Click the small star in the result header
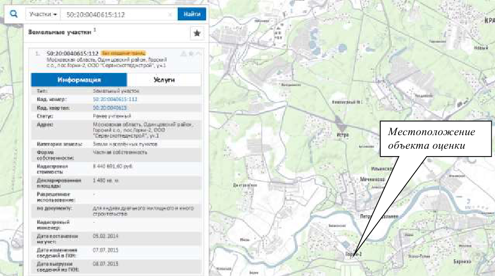The height and width of the screenshot is (276, 495). click(191, 53)
